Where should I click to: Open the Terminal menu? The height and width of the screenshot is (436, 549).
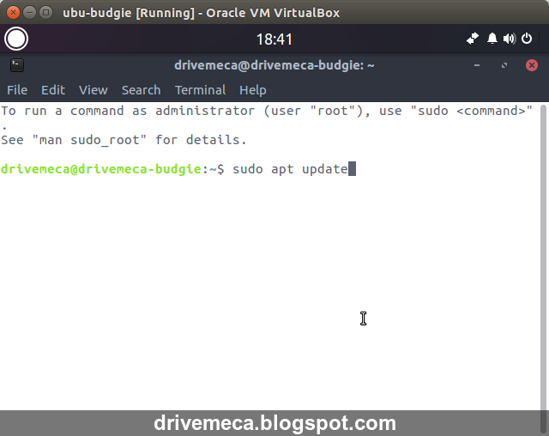tap(200, 90)
